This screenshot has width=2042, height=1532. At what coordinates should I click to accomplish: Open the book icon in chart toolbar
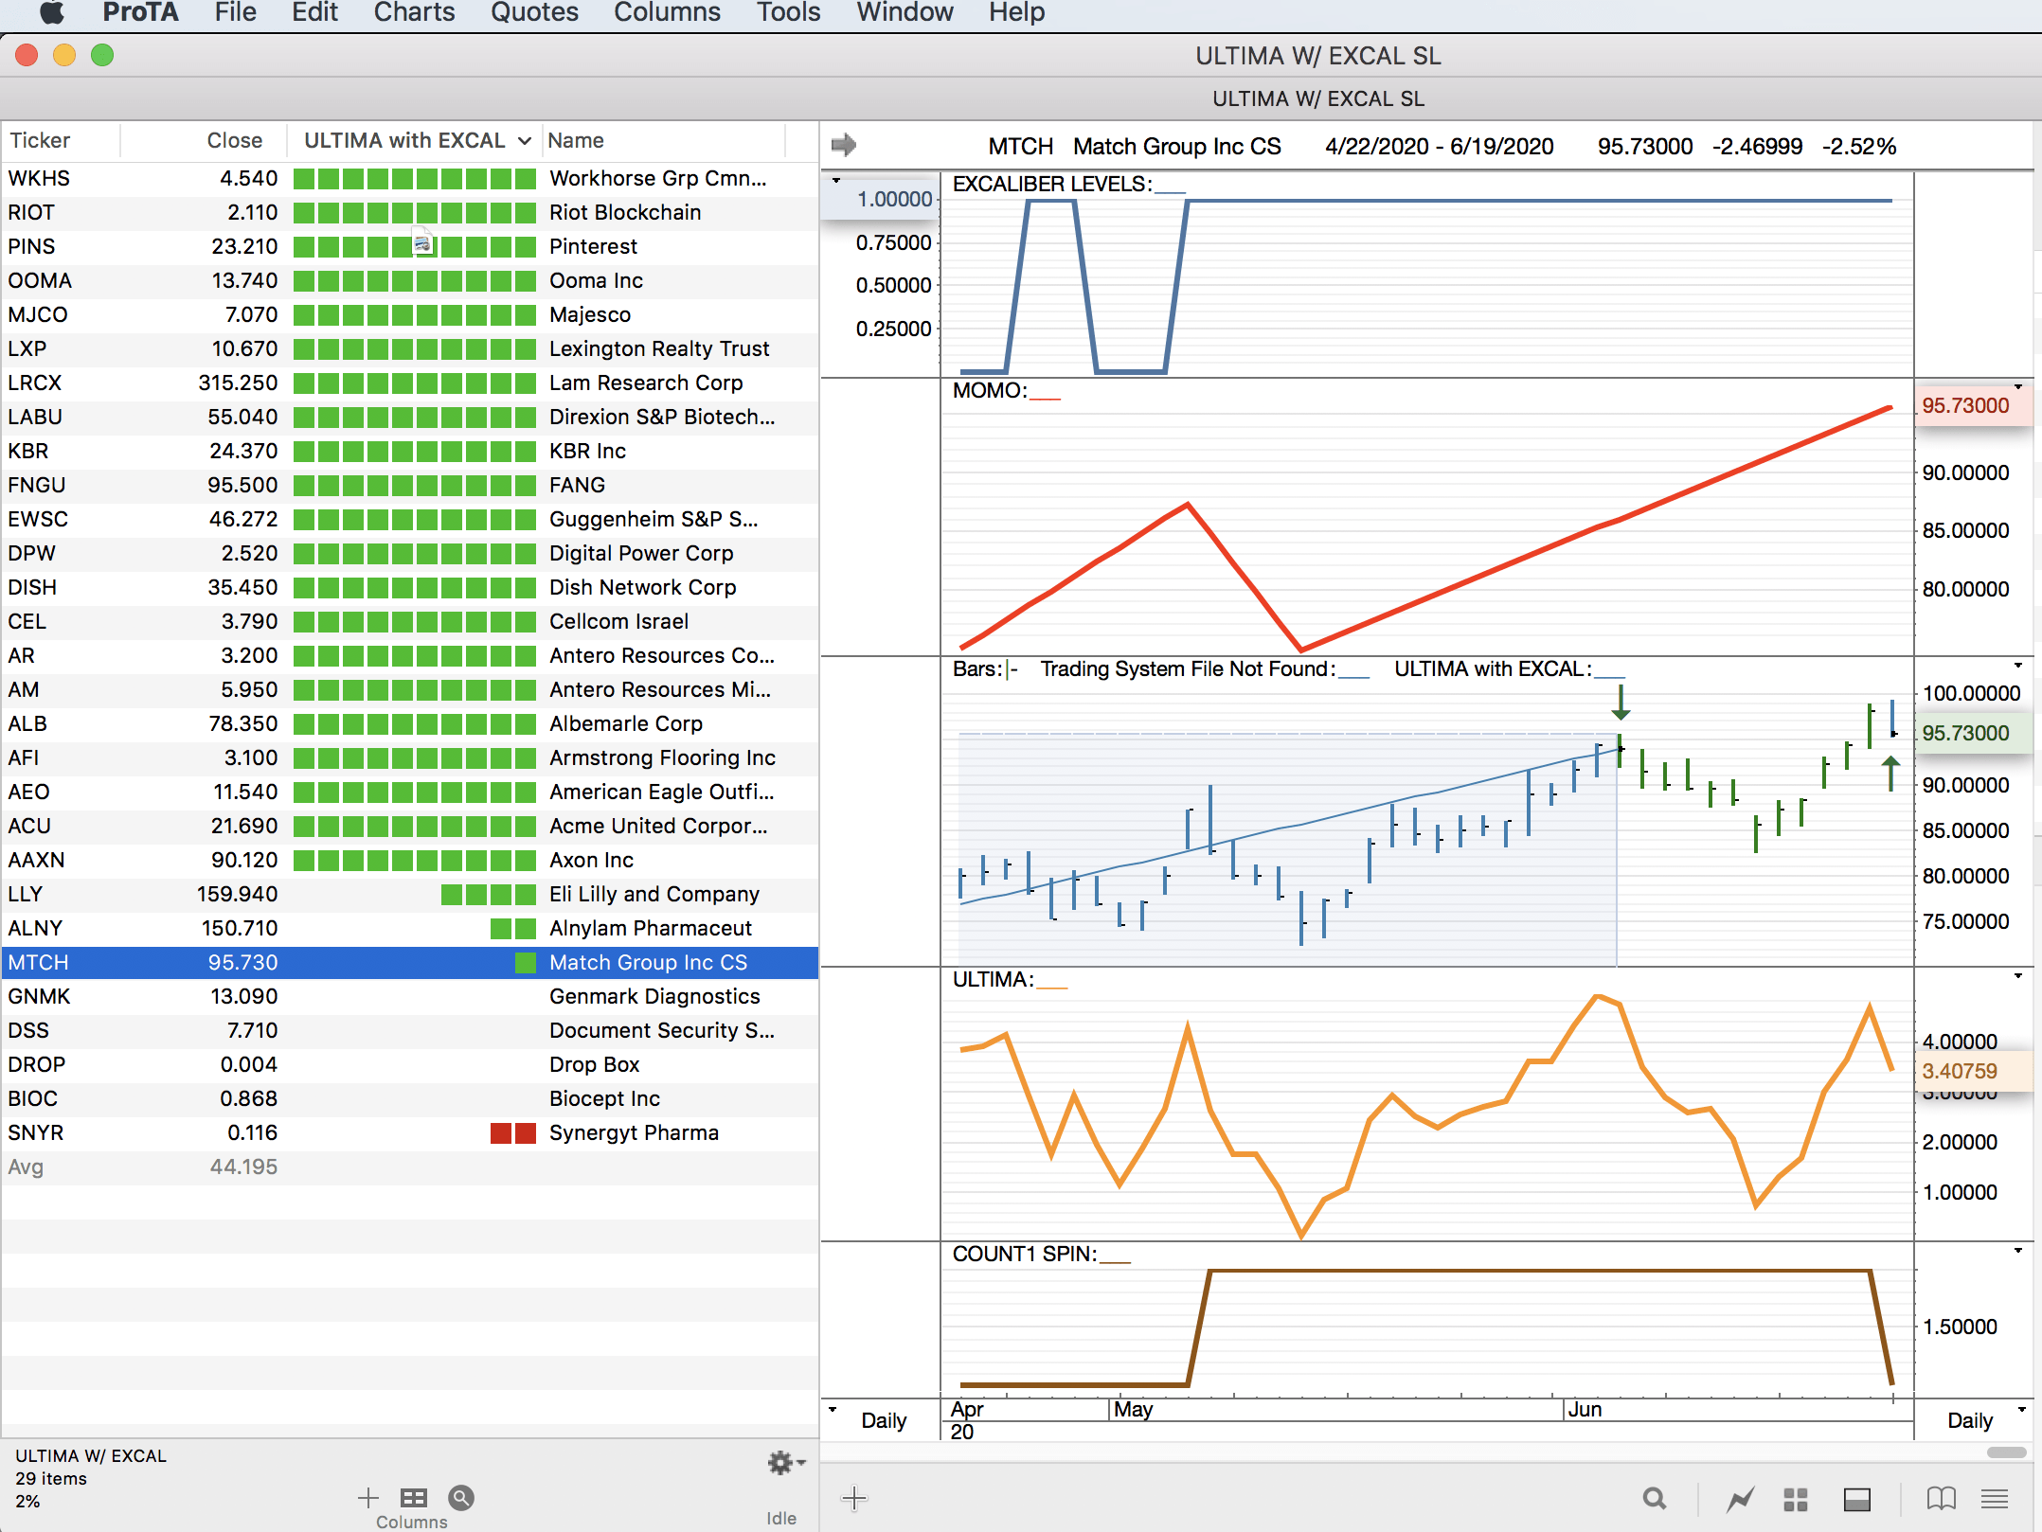(1941, 1499)
